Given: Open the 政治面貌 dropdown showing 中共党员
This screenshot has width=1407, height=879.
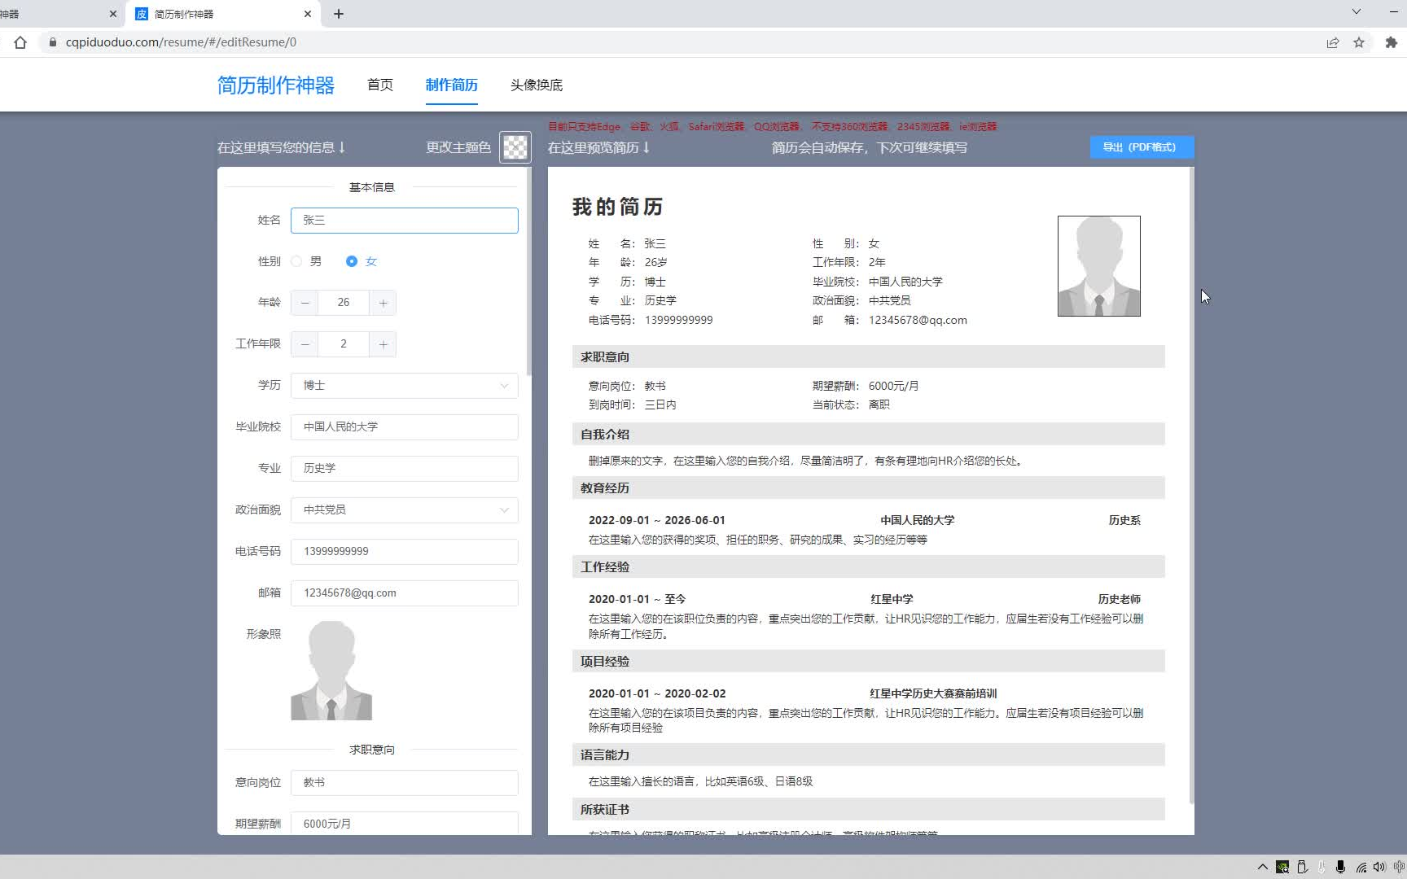Looking at the screenshot, I should (x=405, y=510).
